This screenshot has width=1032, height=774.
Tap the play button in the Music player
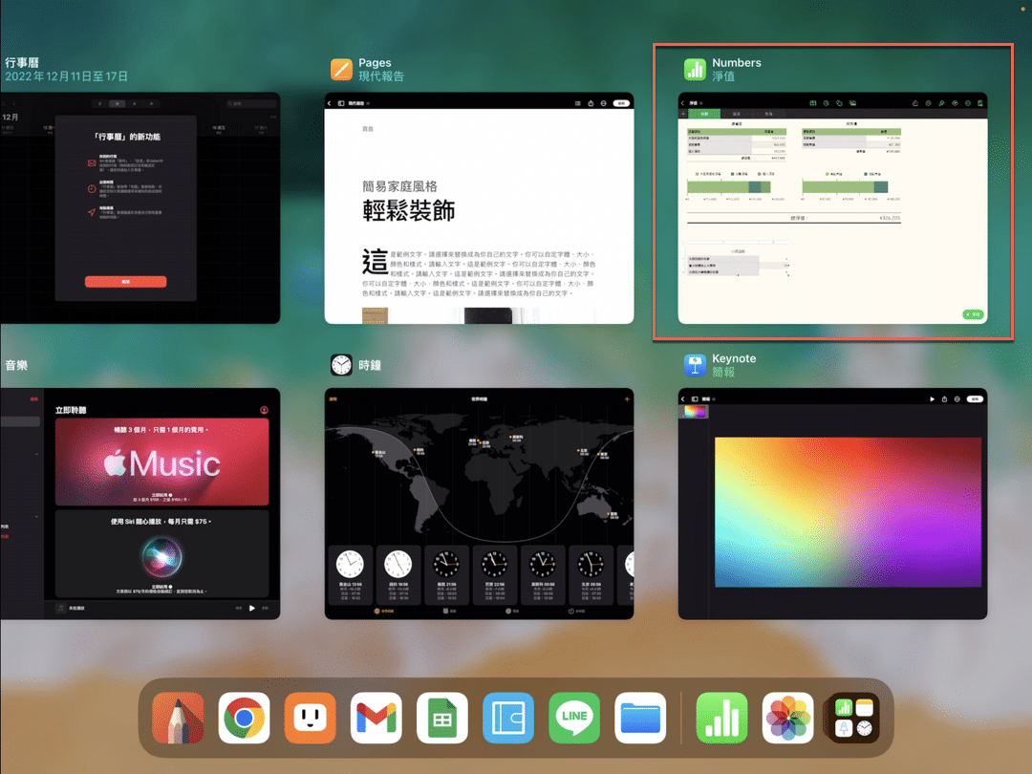point(252,608)
